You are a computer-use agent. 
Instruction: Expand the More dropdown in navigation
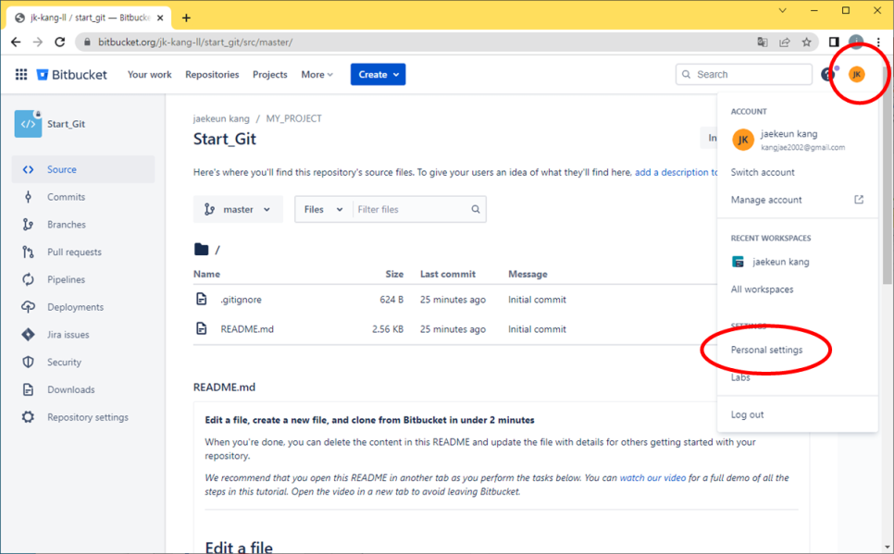click(x=317, y=75)
